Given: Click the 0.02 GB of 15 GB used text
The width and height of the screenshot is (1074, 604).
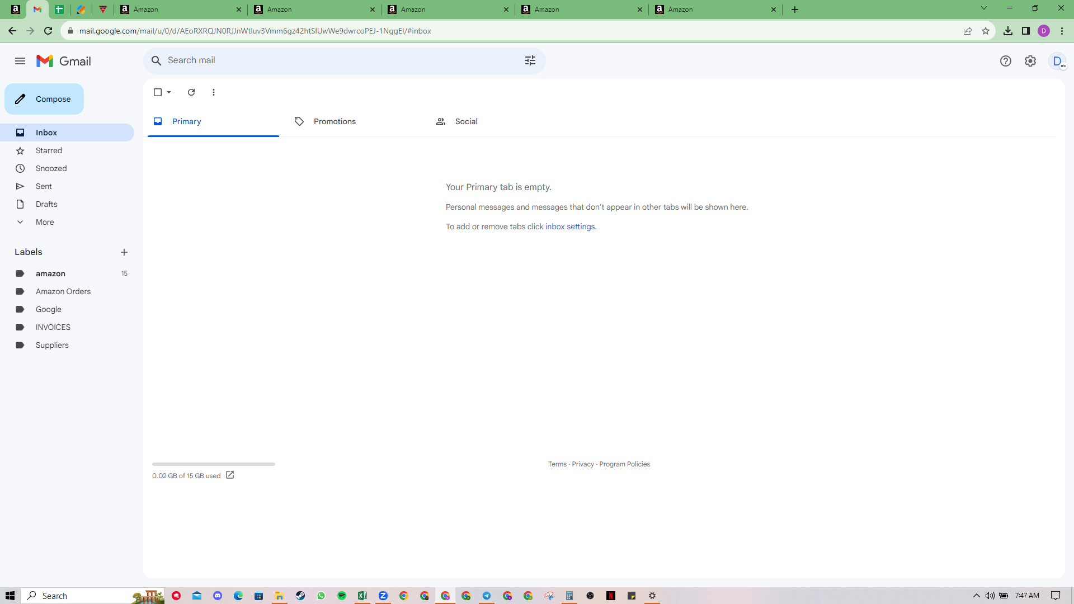Looking at the screenshot, I should pyautogui.click(x=186, y=476).
